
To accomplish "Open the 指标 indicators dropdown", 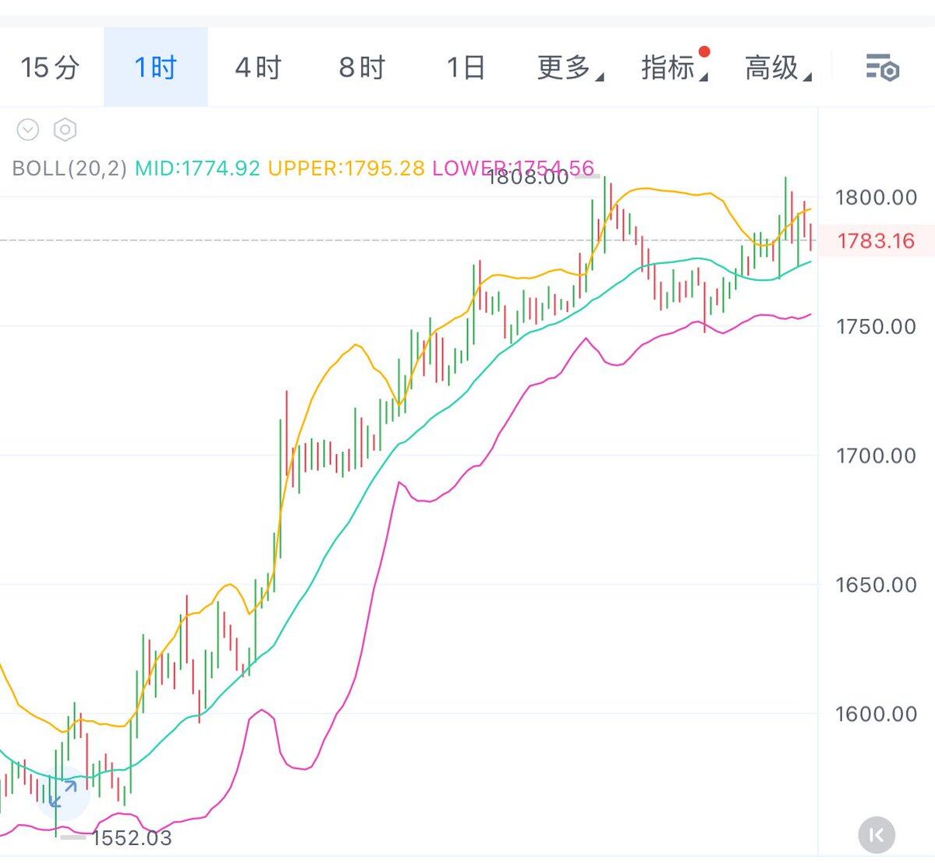I will coord(674,67).
